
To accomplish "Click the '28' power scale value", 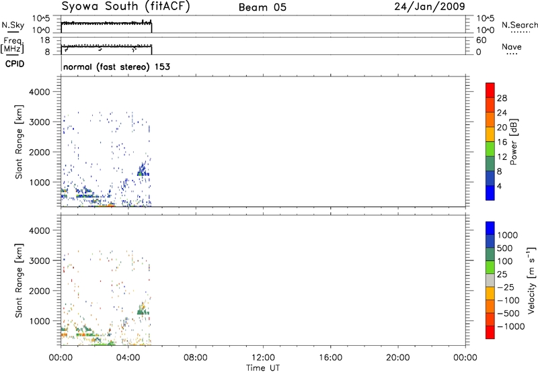I will [x=502, y=98].
